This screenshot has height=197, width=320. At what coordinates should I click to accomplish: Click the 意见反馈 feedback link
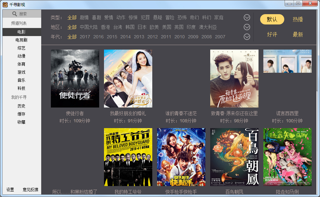(30, 190)
